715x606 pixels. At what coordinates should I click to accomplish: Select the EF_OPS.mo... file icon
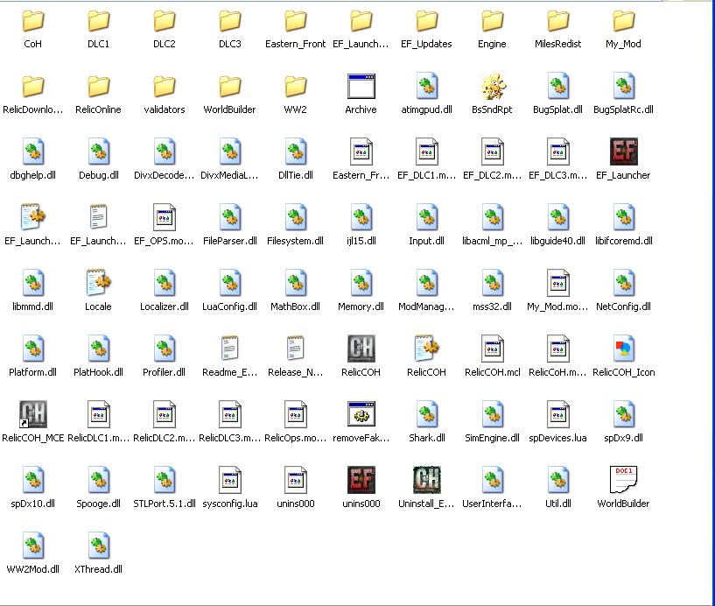coord(165,217)
